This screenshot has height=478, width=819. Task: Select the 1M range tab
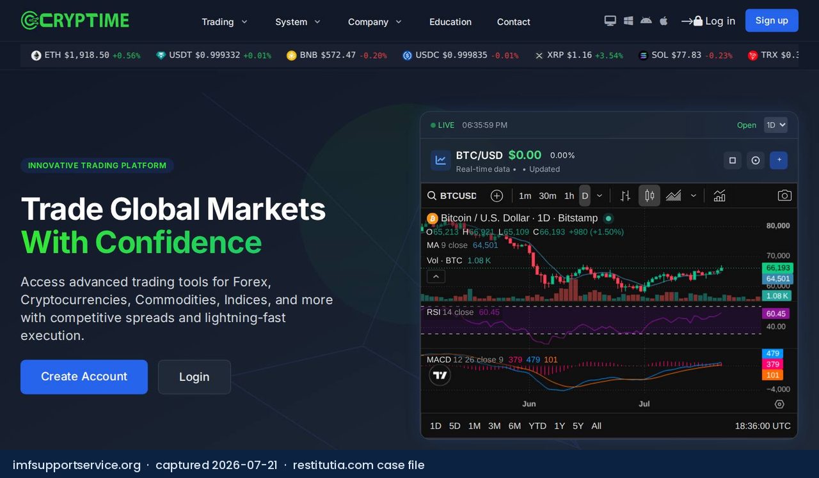coord(474,426)
